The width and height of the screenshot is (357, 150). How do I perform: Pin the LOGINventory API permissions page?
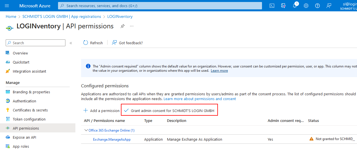point(122,26)
